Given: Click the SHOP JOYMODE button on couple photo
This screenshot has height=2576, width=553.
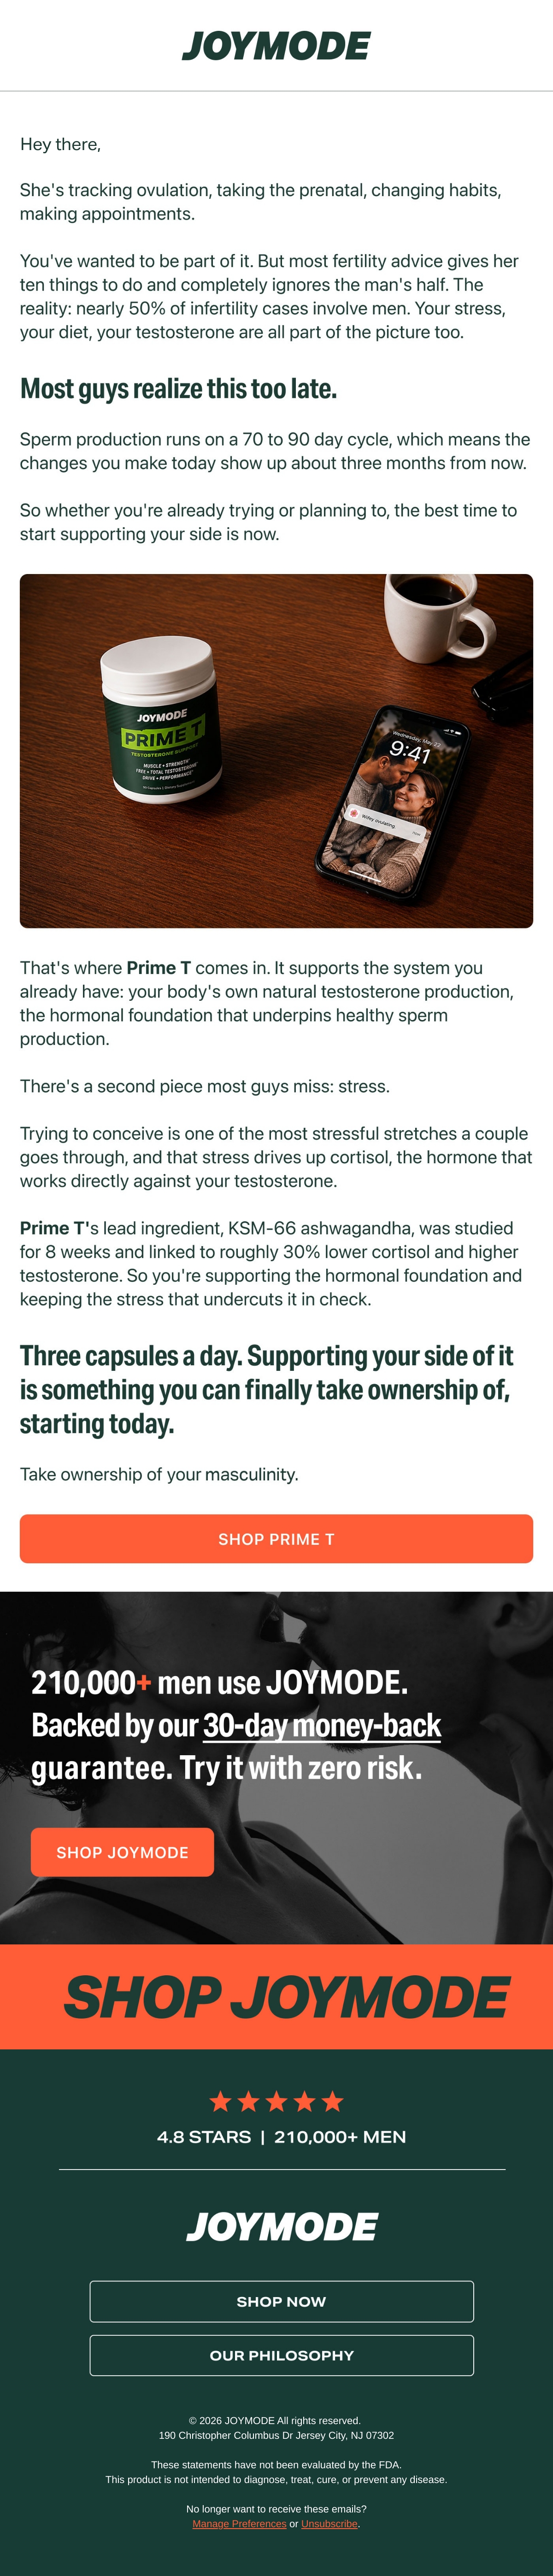Looking at the screenshot, I should click(122, 1852).
